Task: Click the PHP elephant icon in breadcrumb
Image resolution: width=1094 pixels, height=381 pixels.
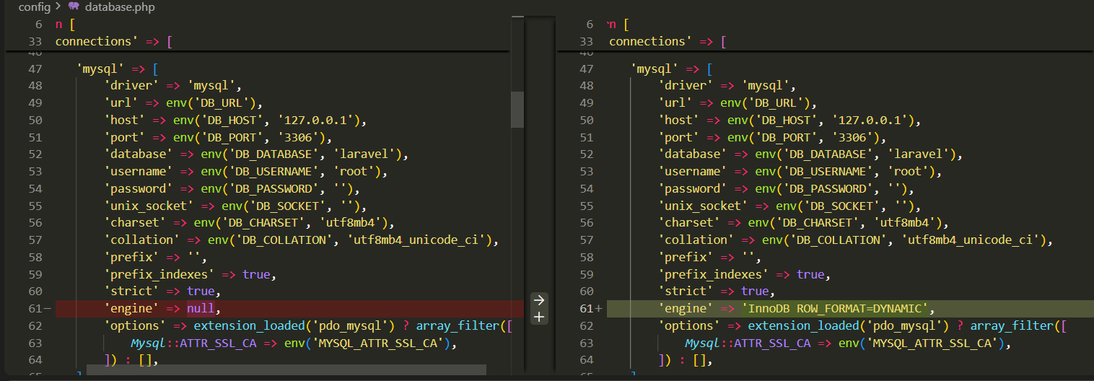Action: pyautogui.click(x=74, y=7)
